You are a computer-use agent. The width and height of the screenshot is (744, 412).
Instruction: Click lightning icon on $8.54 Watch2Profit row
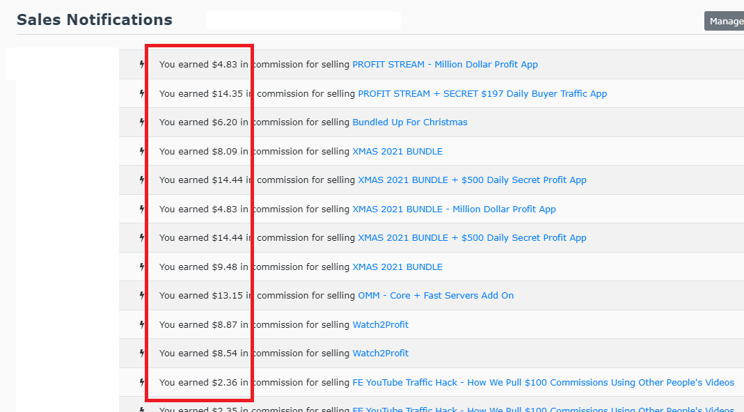142,353
